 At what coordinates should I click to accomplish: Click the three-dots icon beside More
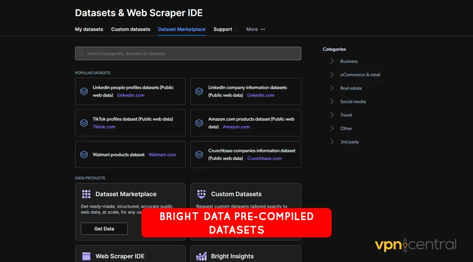[x=263, y=29]
